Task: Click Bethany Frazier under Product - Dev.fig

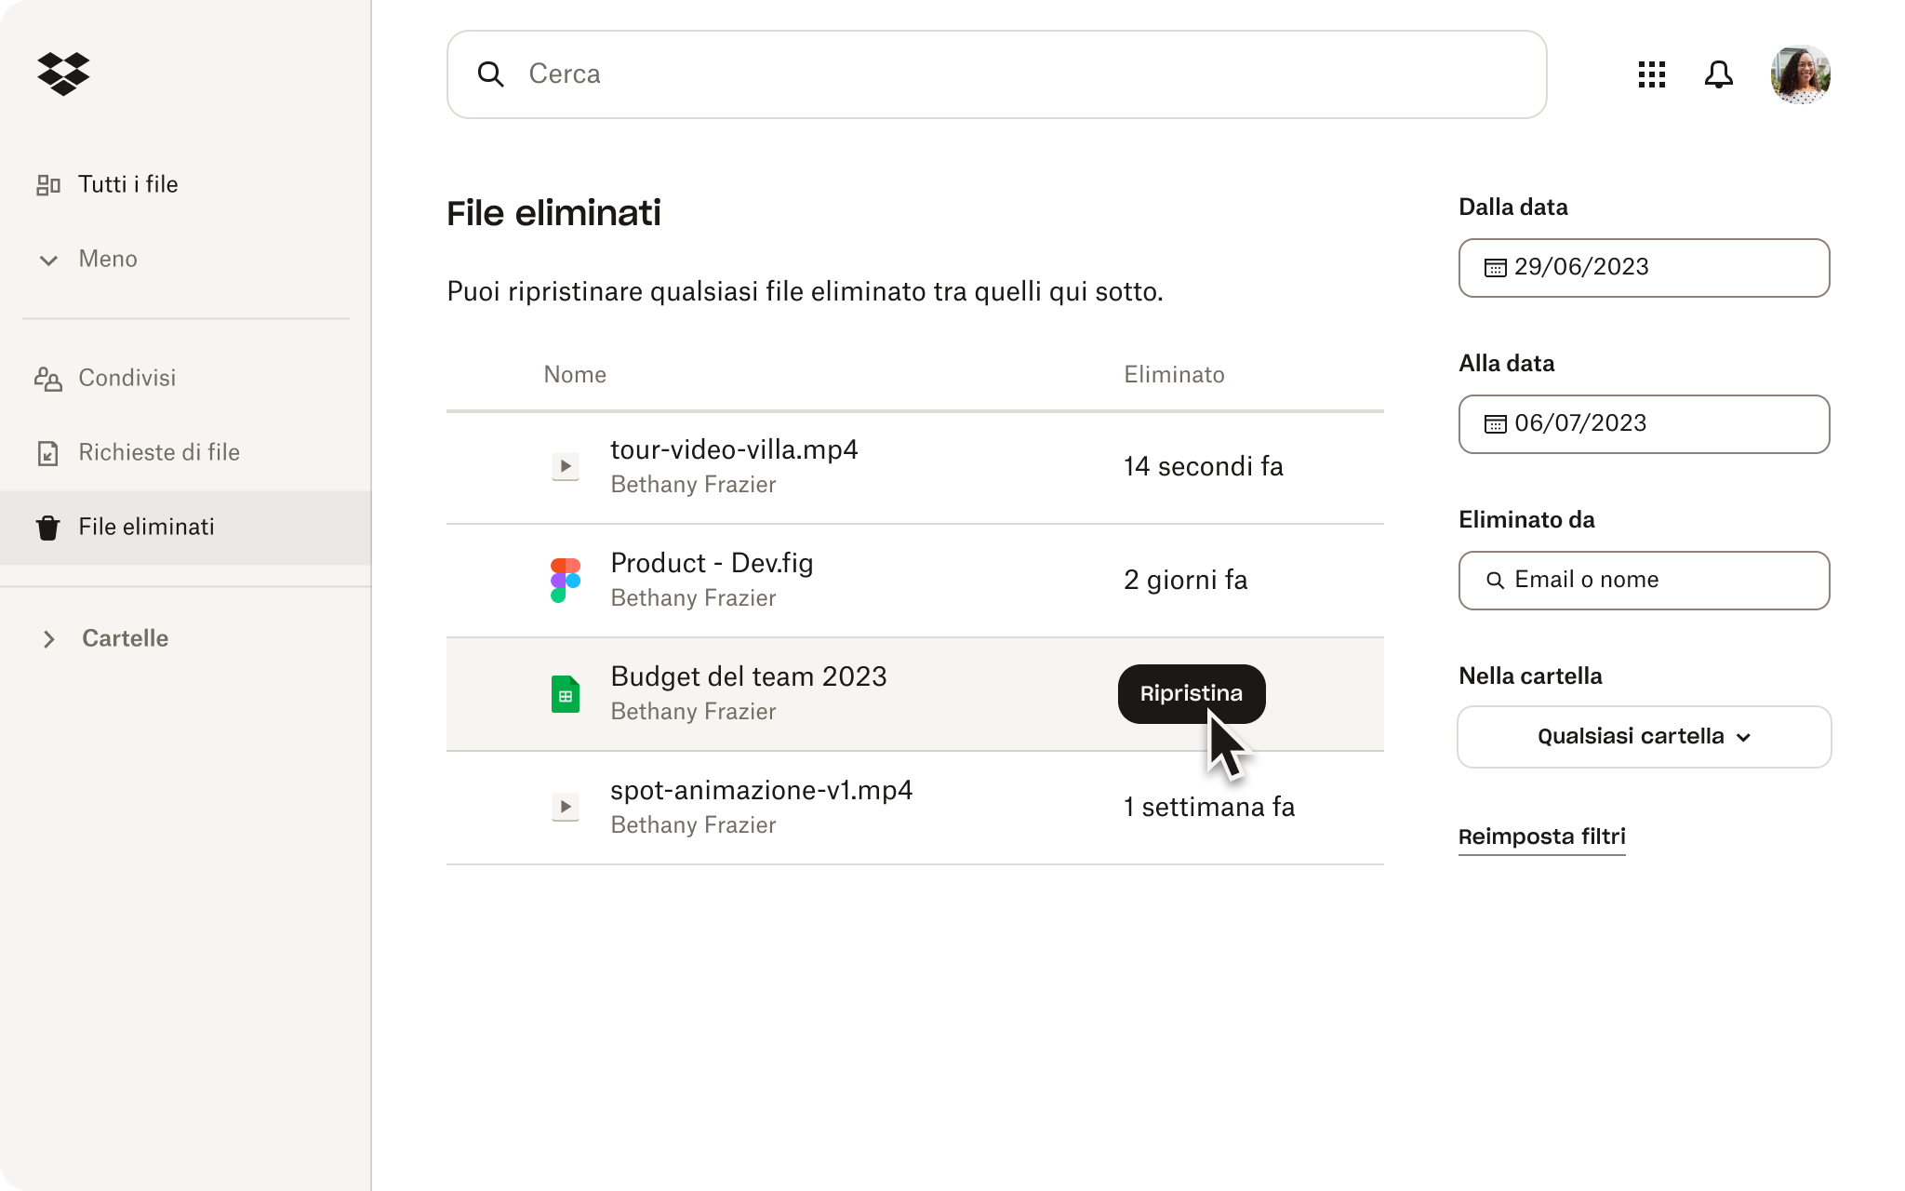Action: click(x=693, y=598)
